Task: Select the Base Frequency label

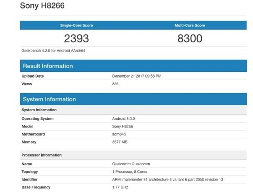Action: coord(36,187)
